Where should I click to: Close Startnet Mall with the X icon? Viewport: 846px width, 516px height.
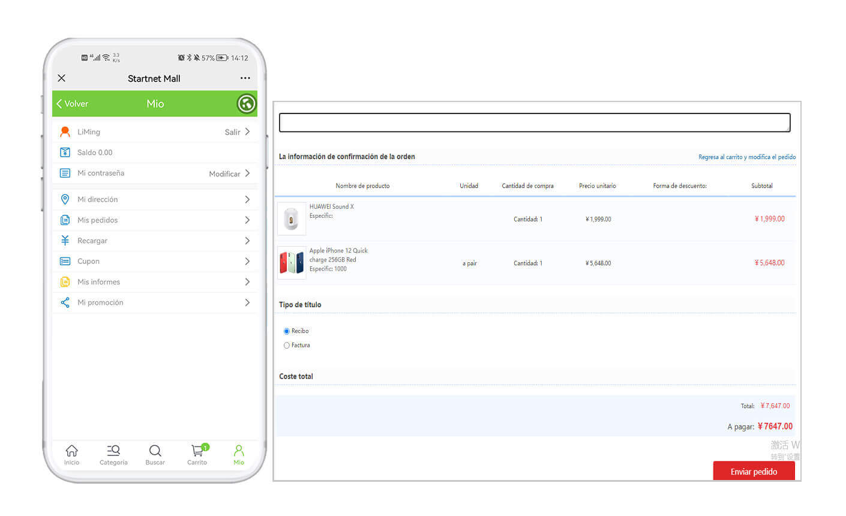(x=62, y=78)
